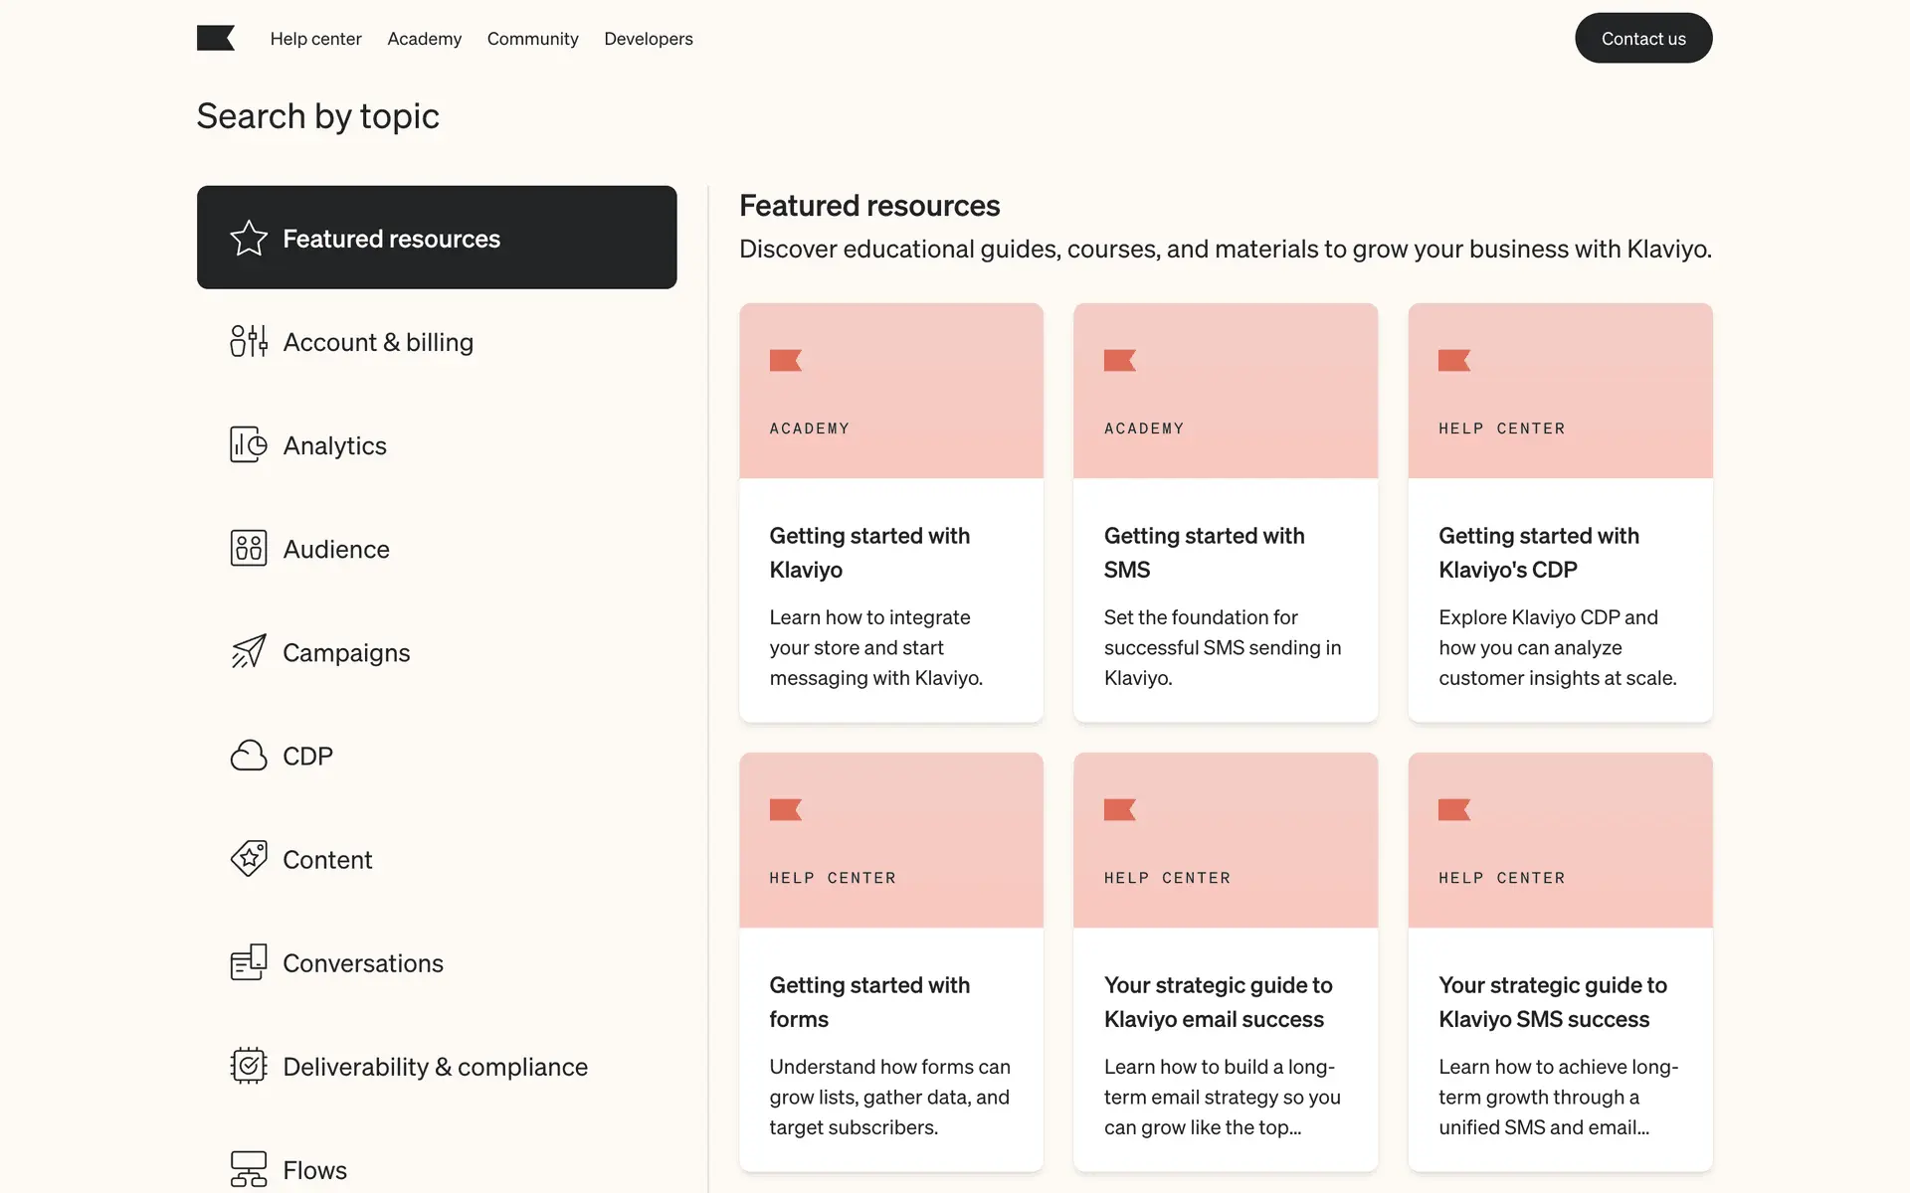Open the Flows topic
1910x1193 pixels.
(x=314, y=1169)
